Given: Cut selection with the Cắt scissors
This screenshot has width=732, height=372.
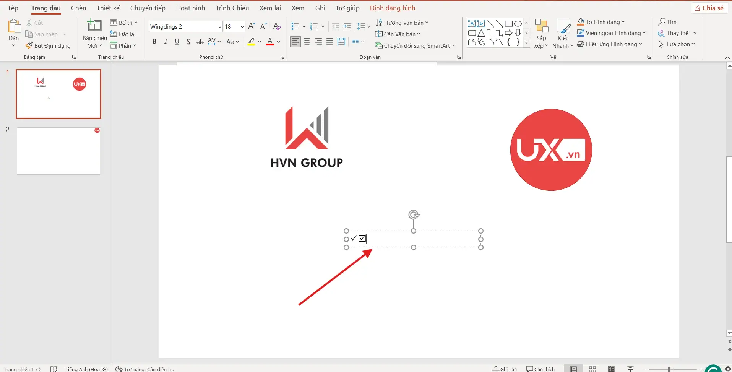Looking at the screenshot, I should tap(35, 23).
